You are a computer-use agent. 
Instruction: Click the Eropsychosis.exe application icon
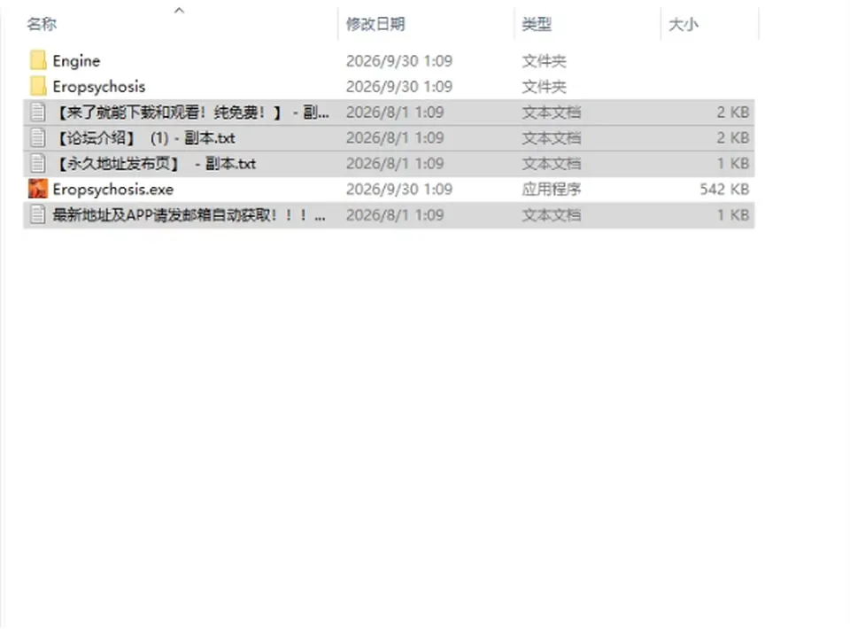[x=38, y=189]
